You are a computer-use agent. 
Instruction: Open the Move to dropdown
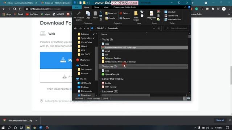click(x=111, y=13)
